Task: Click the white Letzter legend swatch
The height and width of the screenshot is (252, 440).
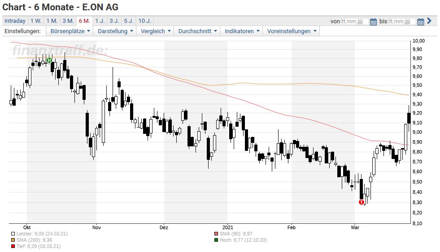Action: 13,234
